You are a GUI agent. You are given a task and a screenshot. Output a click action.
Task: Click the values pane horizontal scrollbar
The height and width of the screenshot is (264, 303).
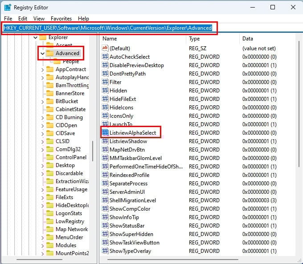click(172, 260)
